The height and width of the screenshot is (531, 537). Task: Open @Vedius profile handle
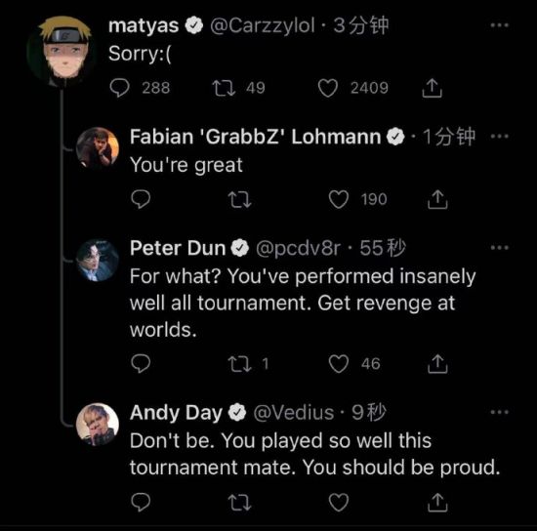[x=294, y=413]
